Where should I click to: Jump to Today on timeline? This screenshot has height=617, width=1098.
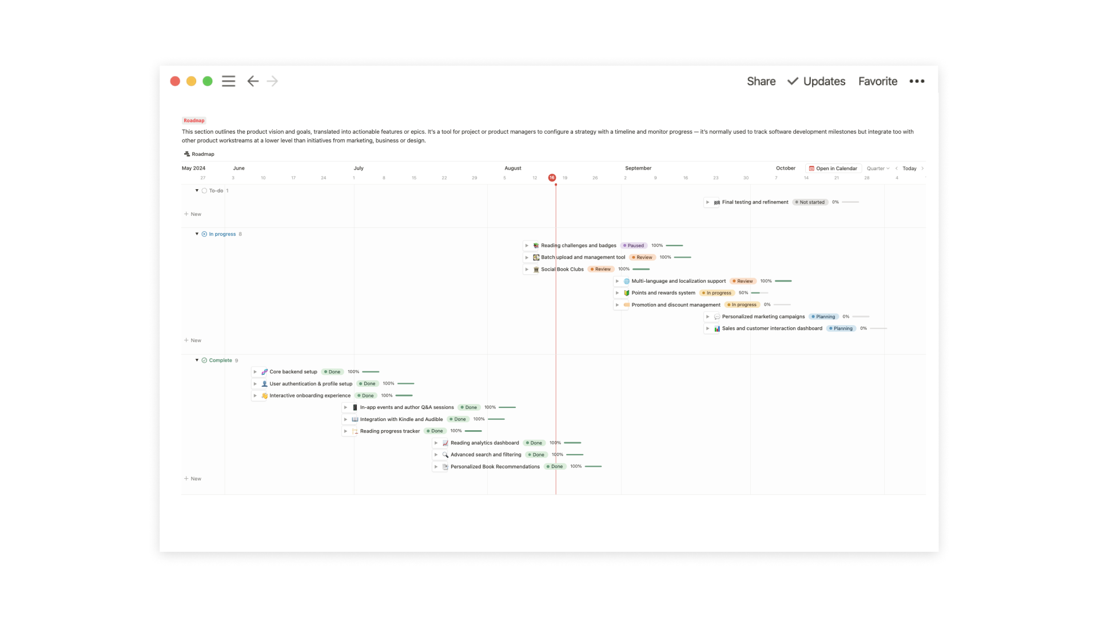[x=909, y=169]
